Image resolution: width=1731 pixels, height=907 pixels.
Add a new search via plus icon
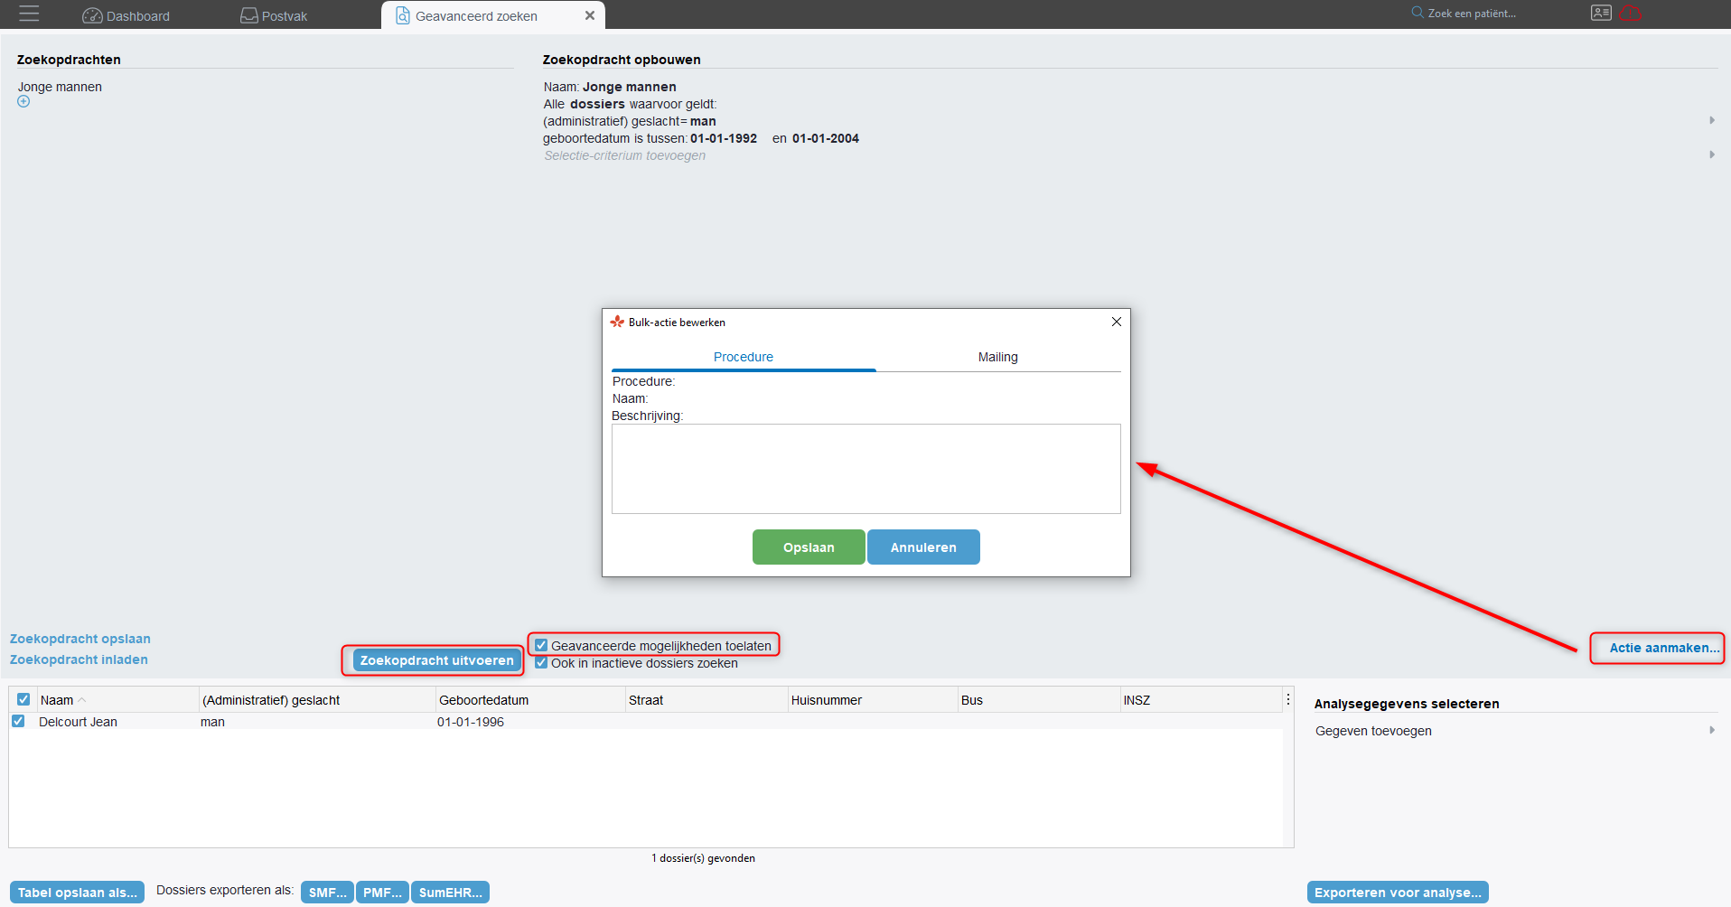tap(23, 101)
